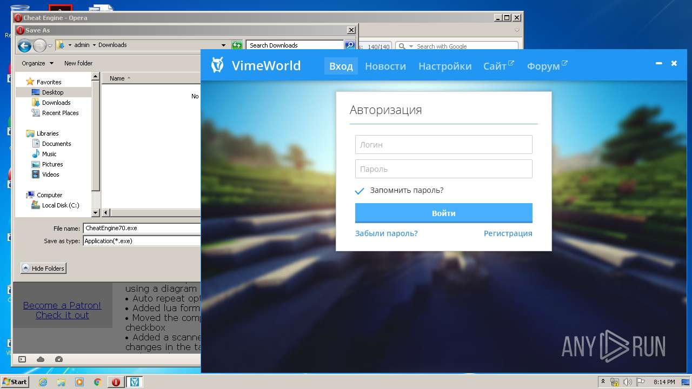
Task: Click the system clock showing 8:14 PM
Action: pos(664,382)
